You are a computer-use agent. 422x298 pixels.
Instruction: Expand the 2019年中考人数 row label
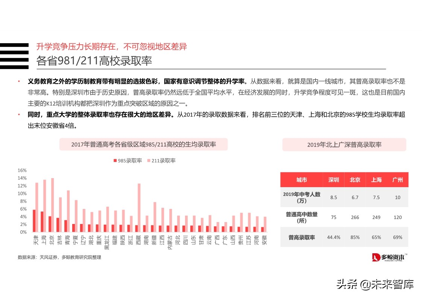pos(301,197)
